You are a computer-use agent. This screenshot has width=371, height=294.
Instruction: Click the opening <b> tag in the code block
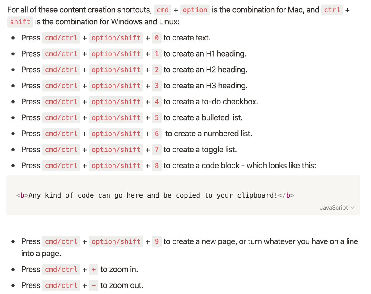click(22, 195)
